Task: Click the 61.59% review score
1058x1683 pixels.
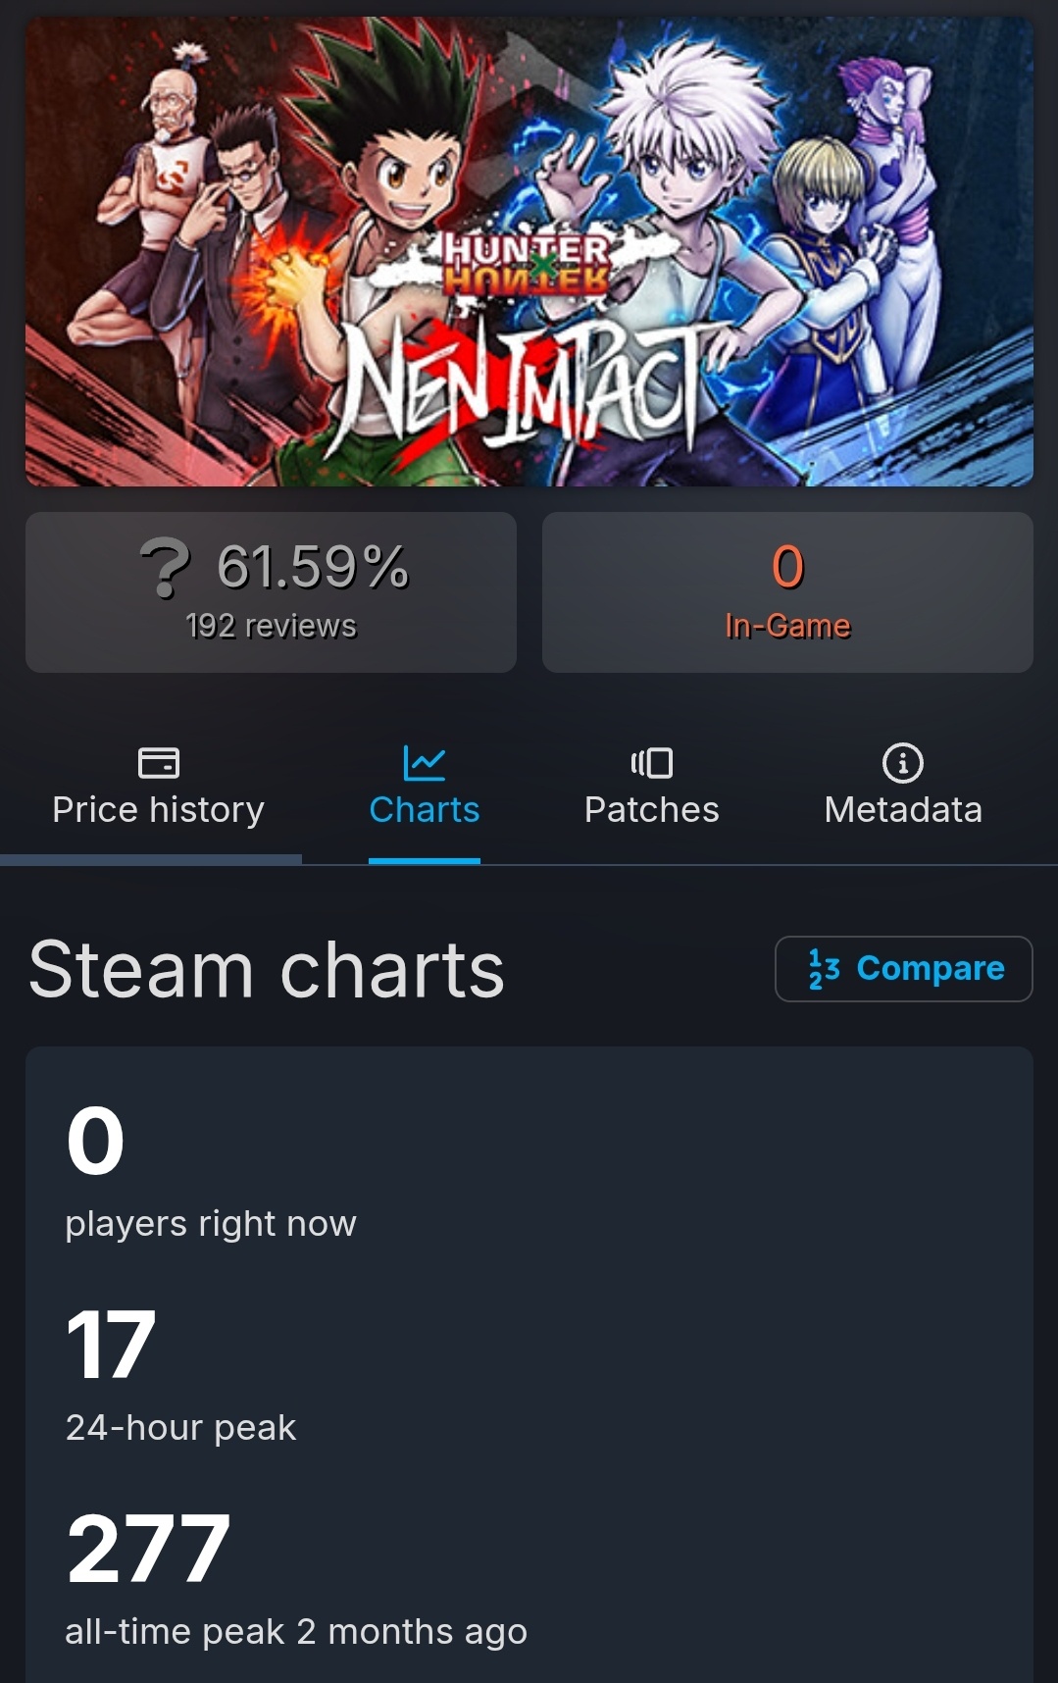Action: coord(312,567)
